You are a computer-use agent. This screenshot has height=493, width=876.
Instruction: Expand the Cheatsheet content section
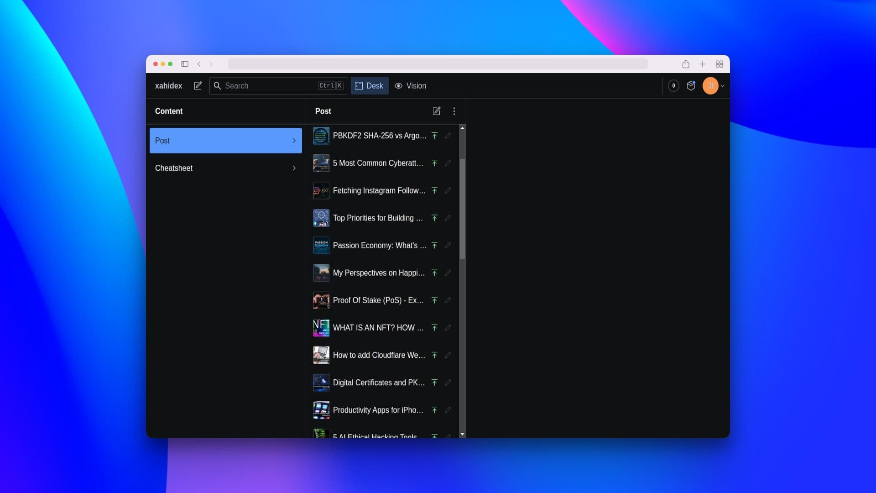click(x=226, y=168)
